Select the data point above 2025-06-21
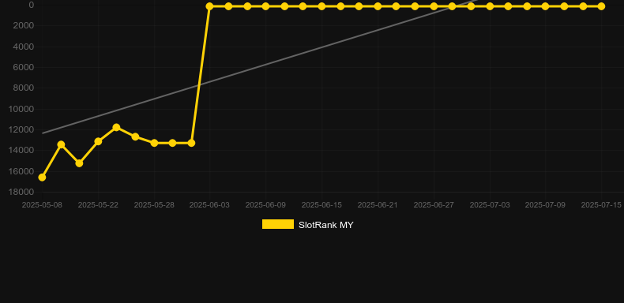The height and width of the screenshot is (303, 624). pyautogui.click(x=378, y=6)
